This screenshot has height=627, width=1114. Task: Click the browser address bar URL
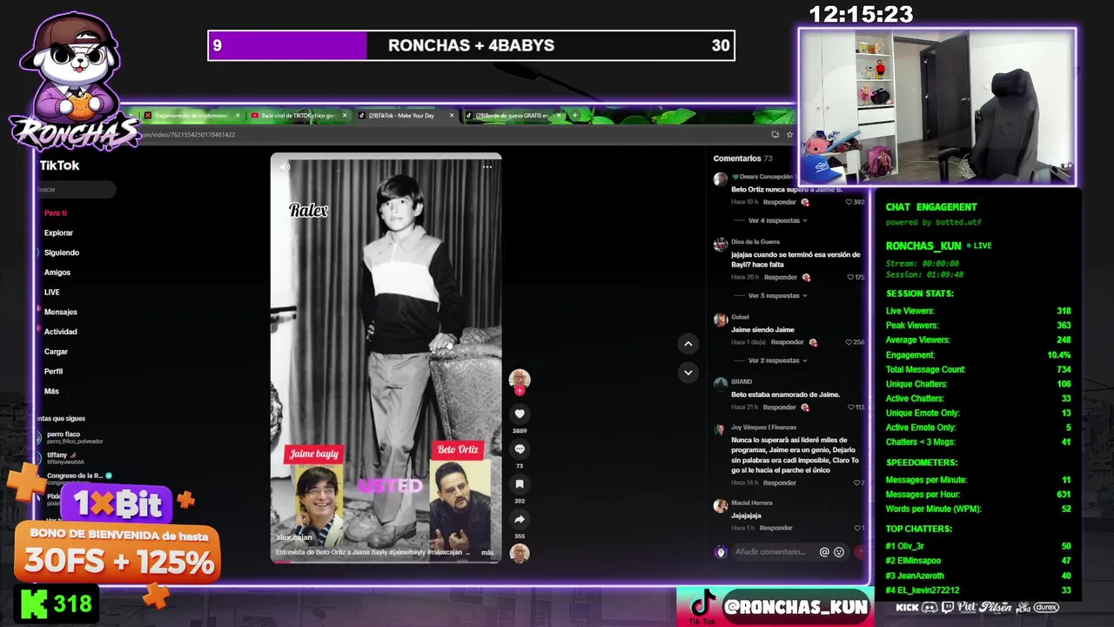pyautogui.click(x=189, y=135)
